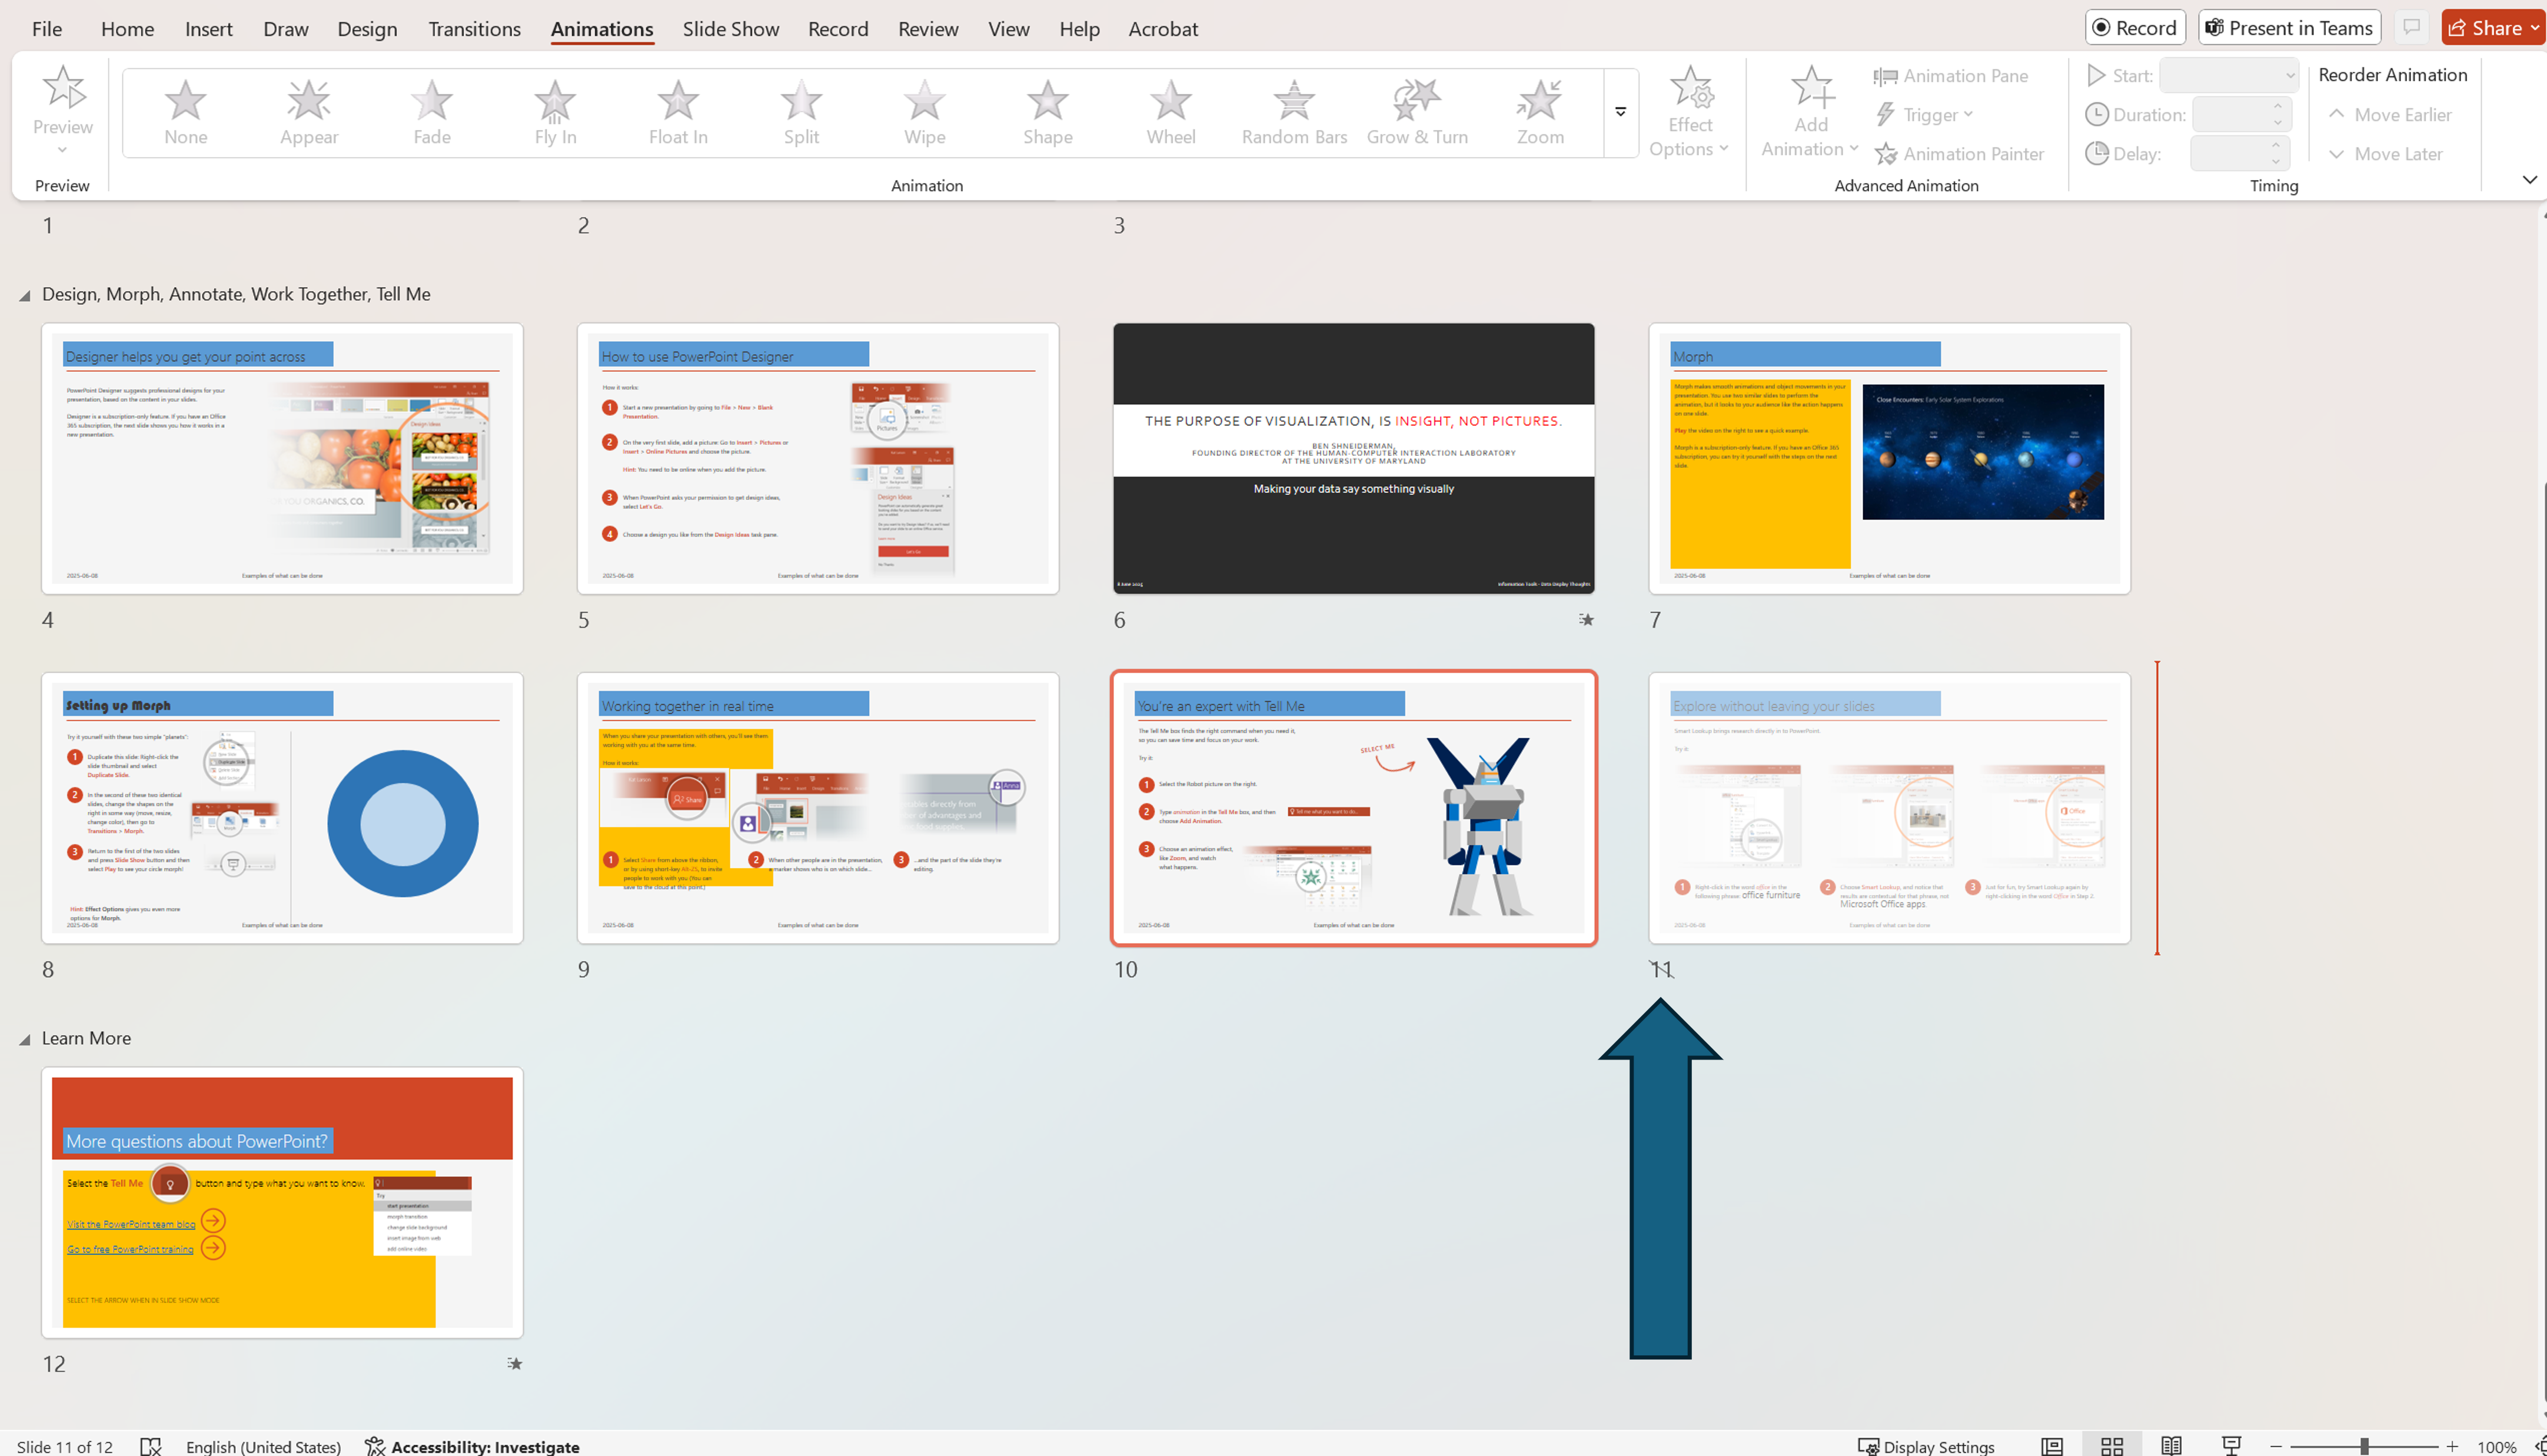
Task: Select slide 6 visualization quote thumbnail
Action: [1352, 458]
